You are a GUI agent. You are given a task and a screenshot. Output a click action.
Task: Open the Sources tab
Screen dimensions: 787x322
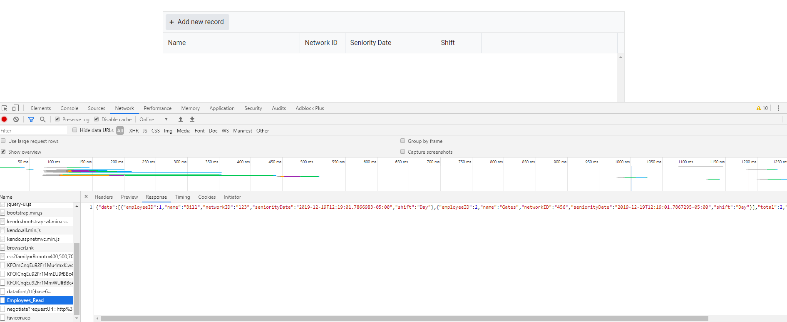[97, 108]
